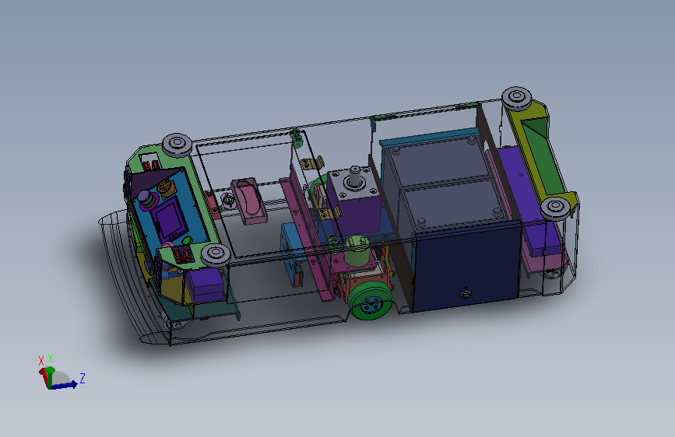Select the small purple box below the control panel
The width and height of the screenshot is (675, 437).
tap(205, 285)
